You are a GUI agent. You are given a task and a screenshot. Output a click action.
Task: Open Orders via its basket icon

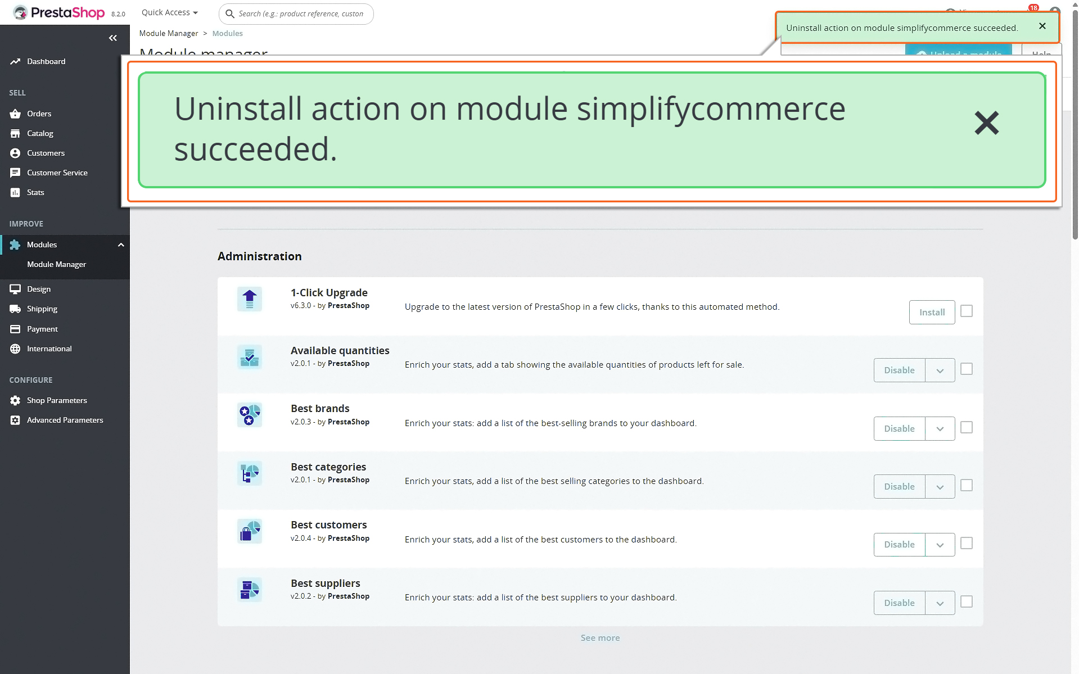coord(15,114)
